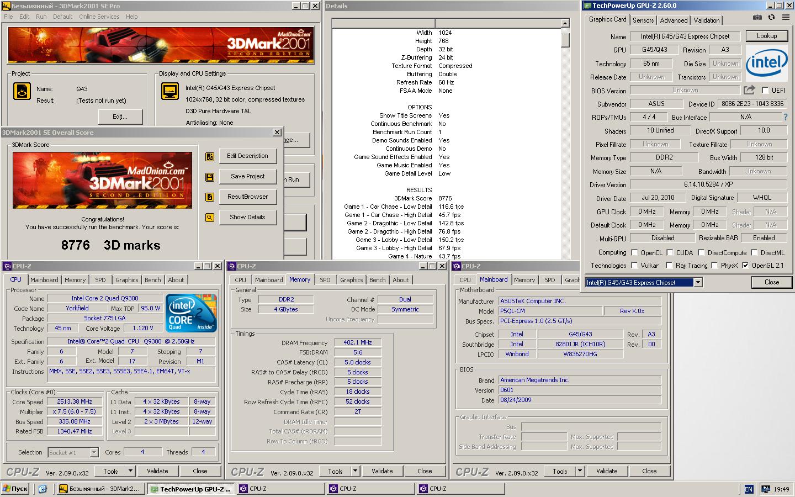Open Bench tab in CPU-Z CPU window

pos(153,280)
